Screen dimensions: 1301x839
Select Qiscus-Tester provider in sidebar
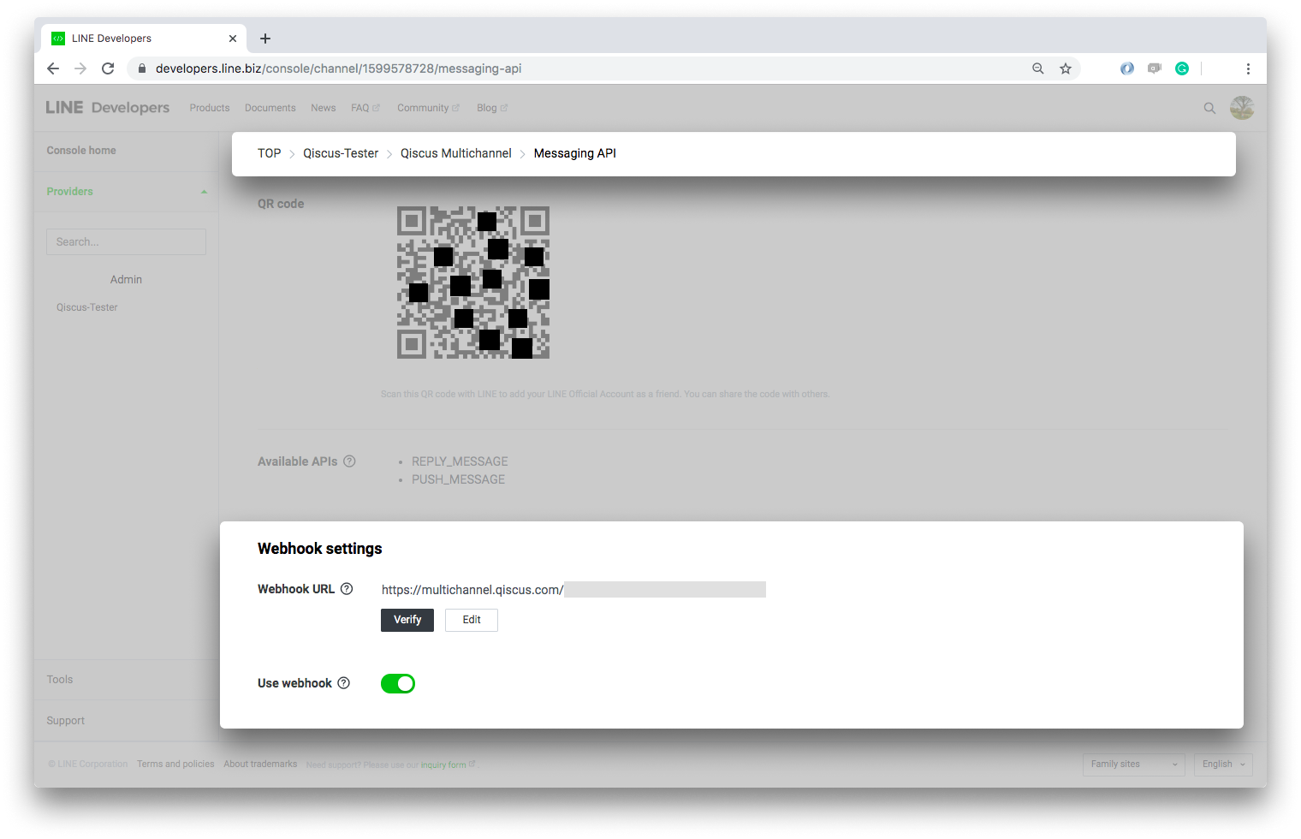[x=87, y=307]
